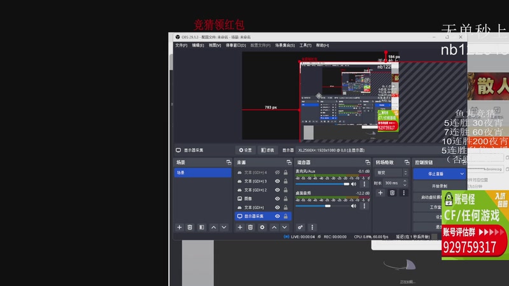Open mixer panel three-dot menu
509x286 pixels.
click(312, 228)
